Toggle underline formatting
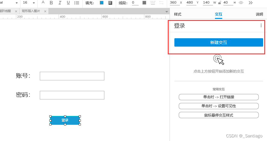The width and height of the screenshot is (267, 141). pos(68,3)
